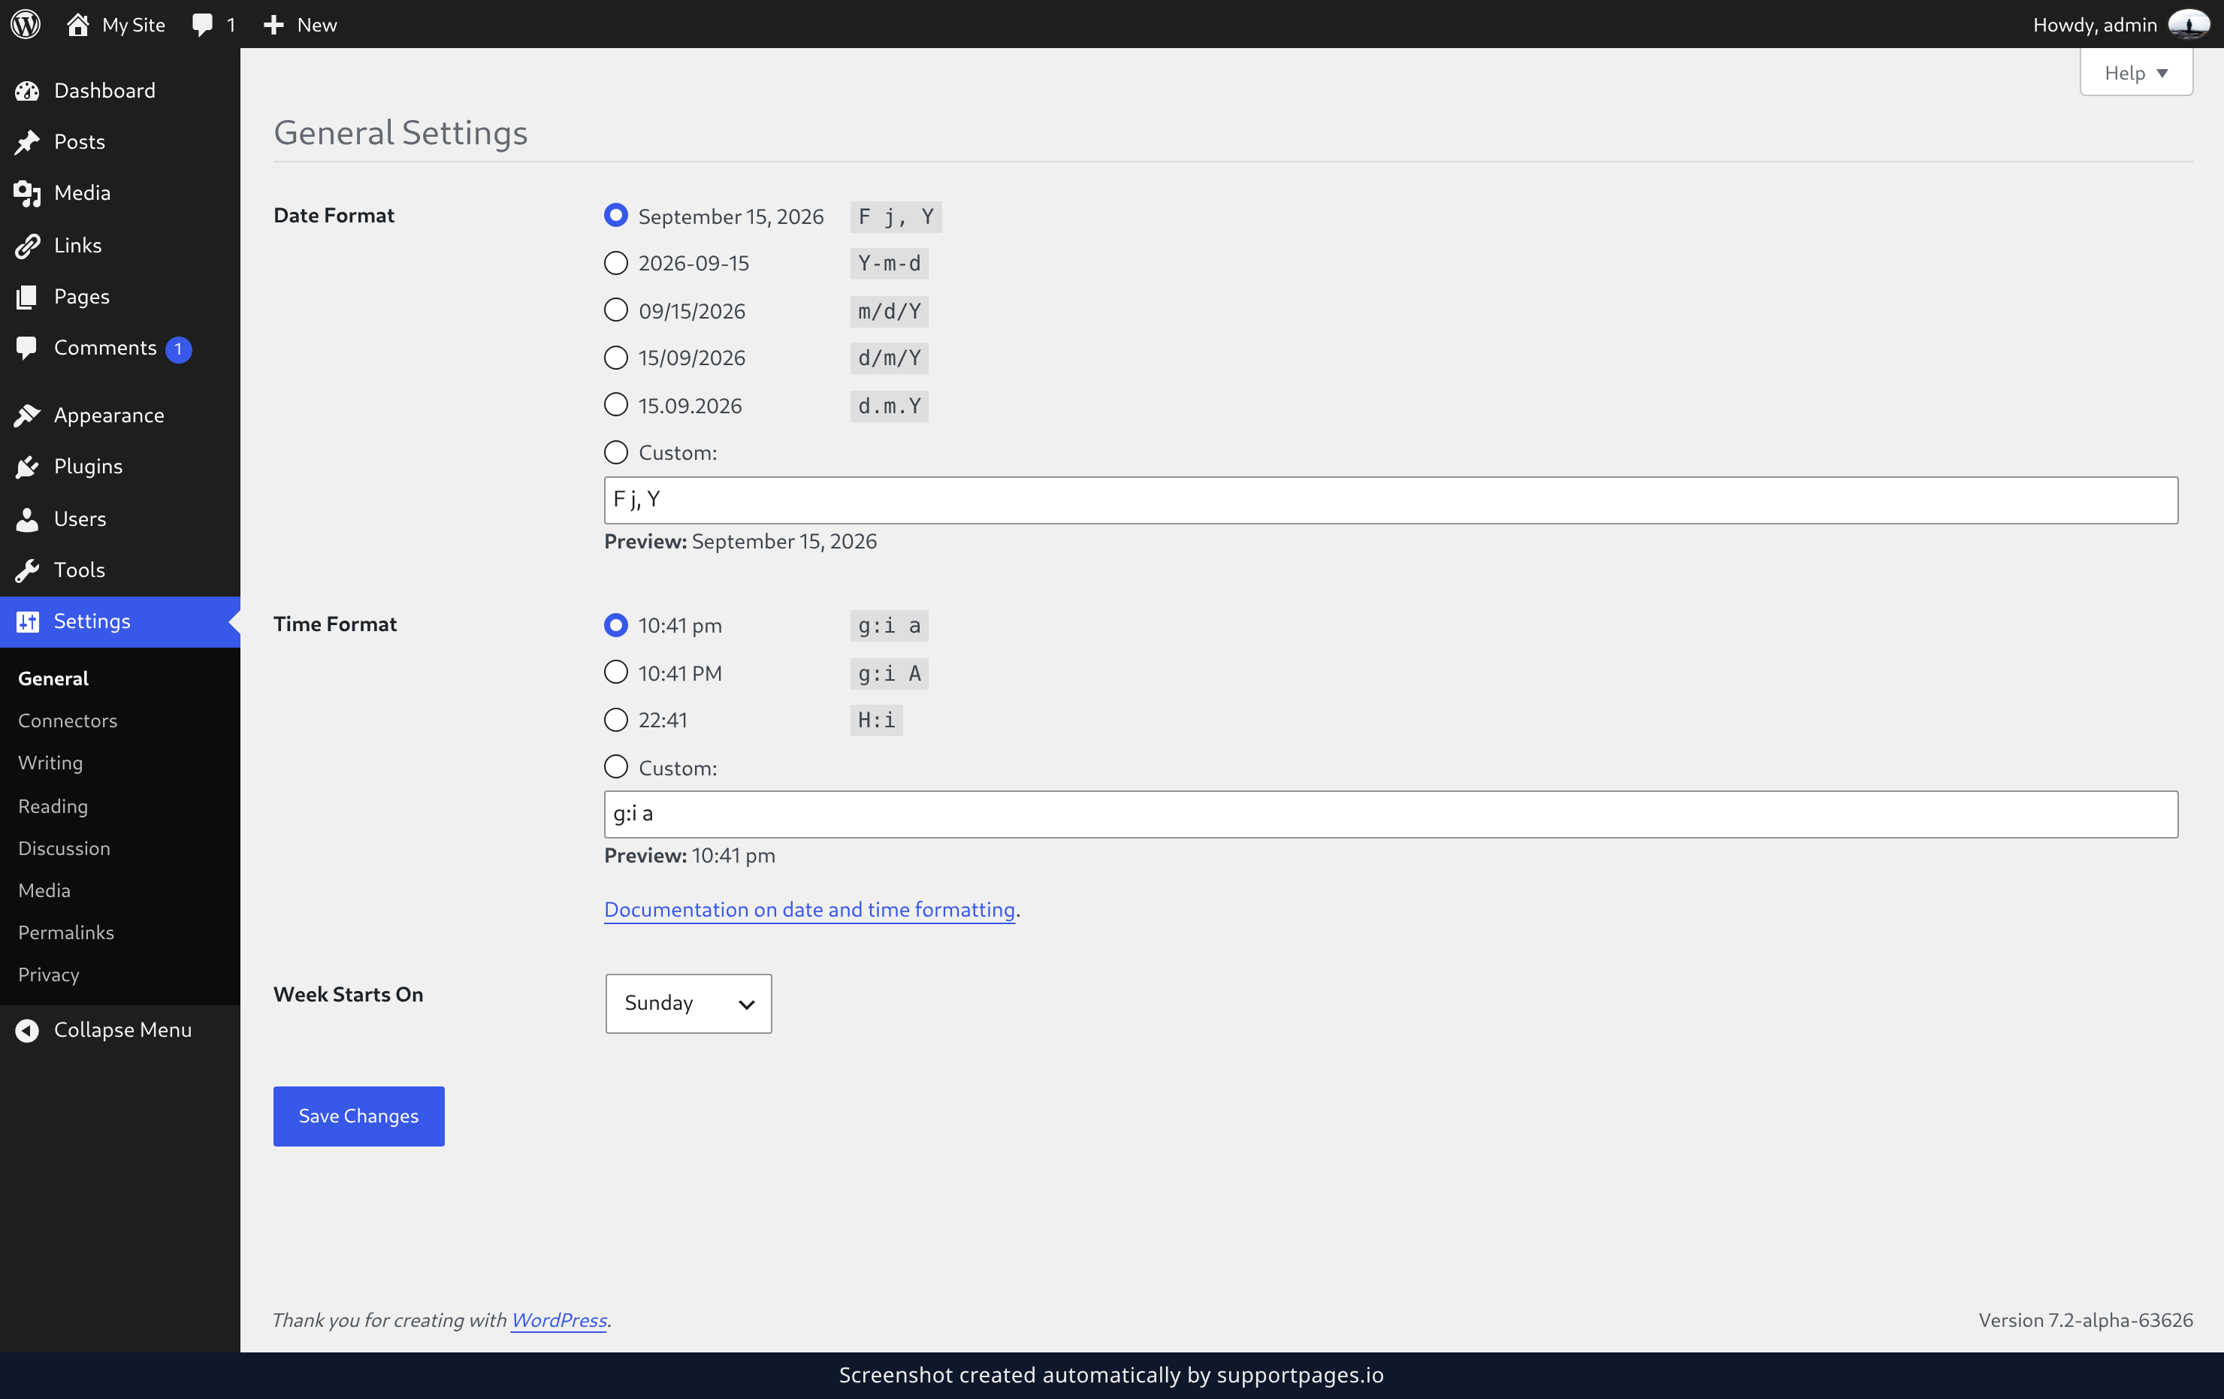Click the Save Changes button

pos(358,1116)
